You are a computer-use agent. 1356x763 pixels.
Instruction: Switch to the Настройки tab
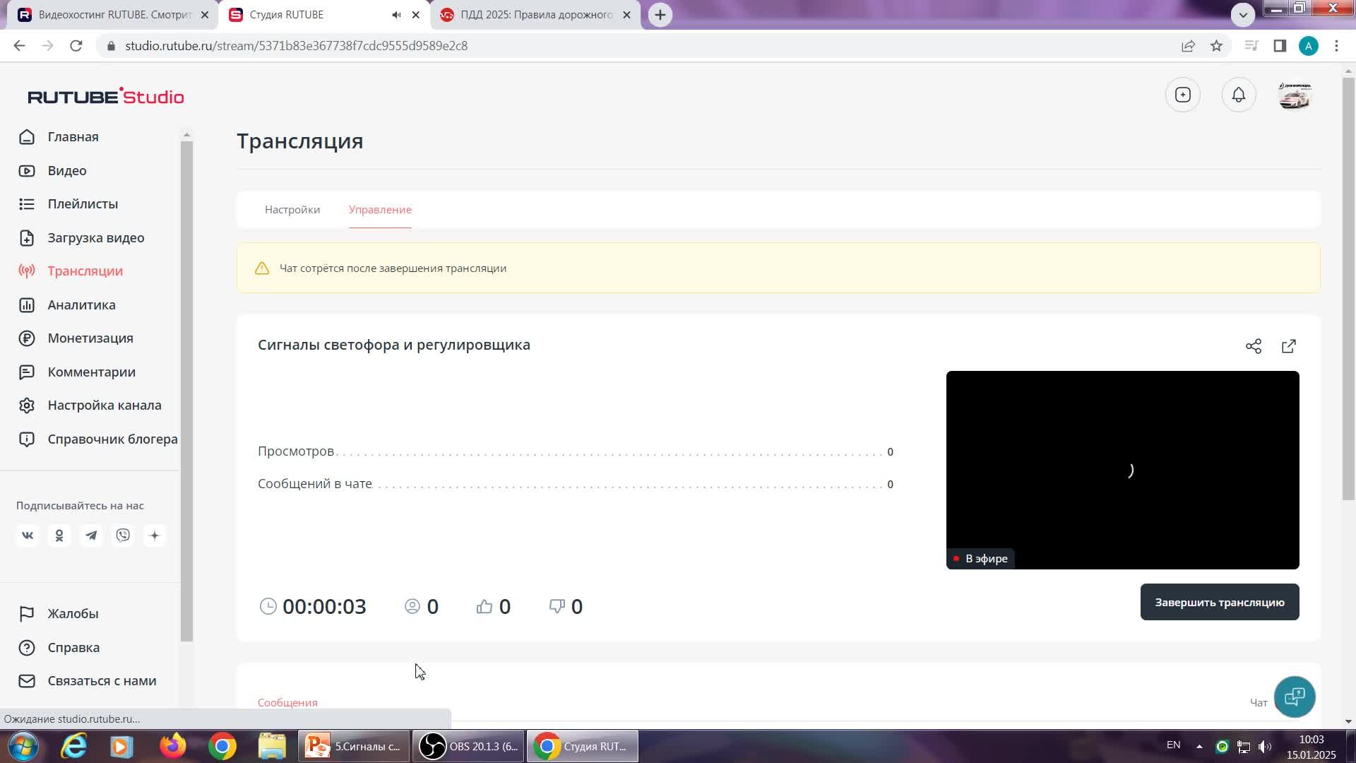292,210
